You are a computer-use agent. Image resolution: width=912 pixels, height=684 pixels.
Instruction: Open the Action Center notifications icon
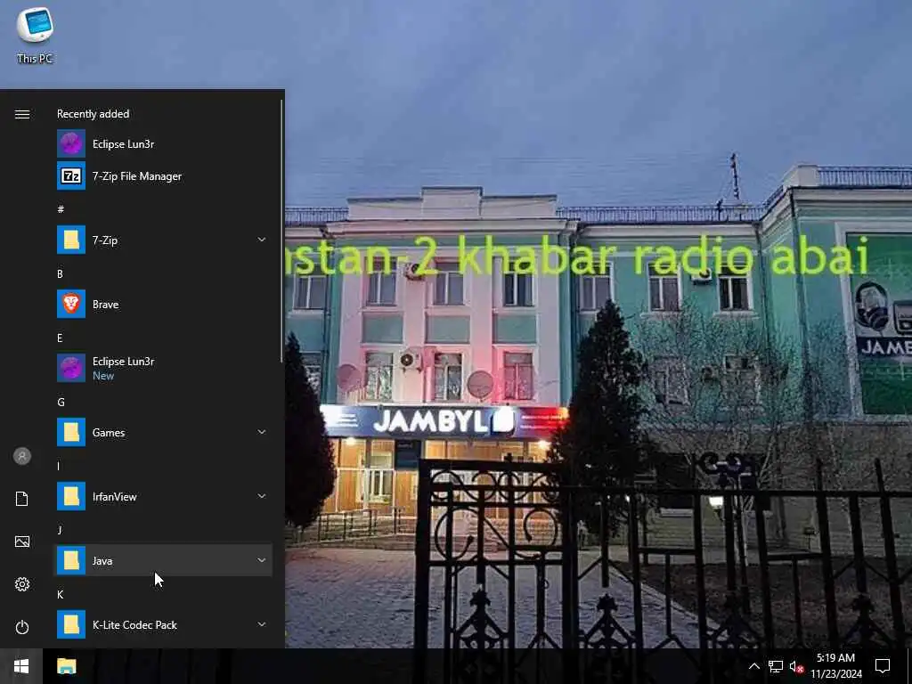point(883,666)
